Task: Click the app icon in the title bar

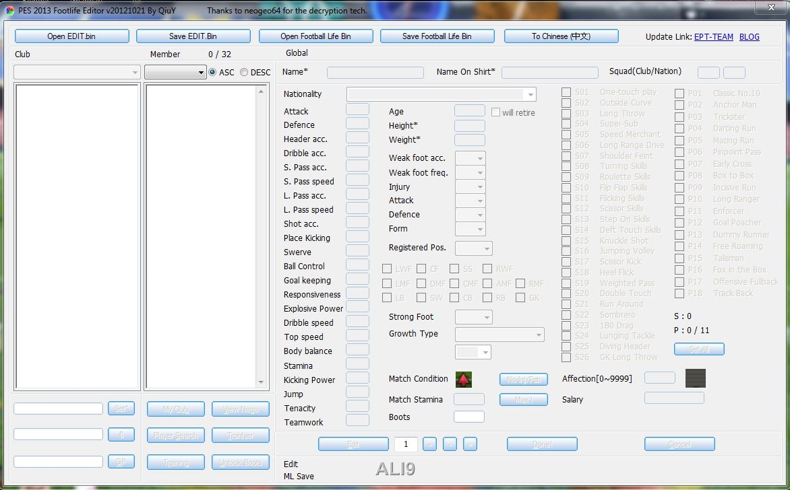Action: tap(9, 11)
